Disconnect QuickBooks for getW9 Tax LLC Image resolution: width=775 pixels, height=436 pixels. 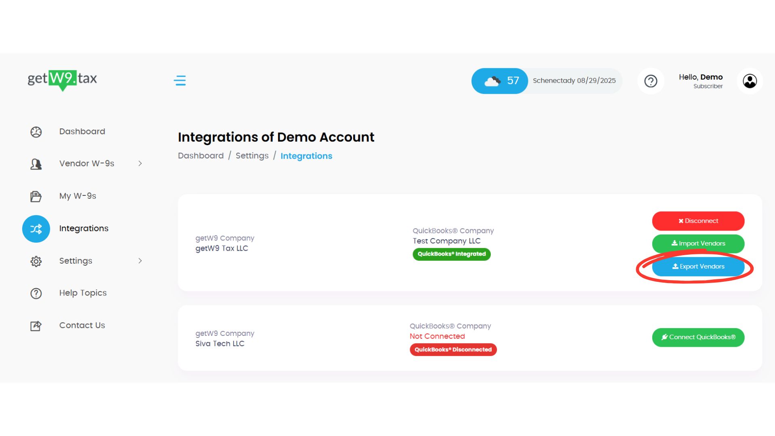coord(698,221)
